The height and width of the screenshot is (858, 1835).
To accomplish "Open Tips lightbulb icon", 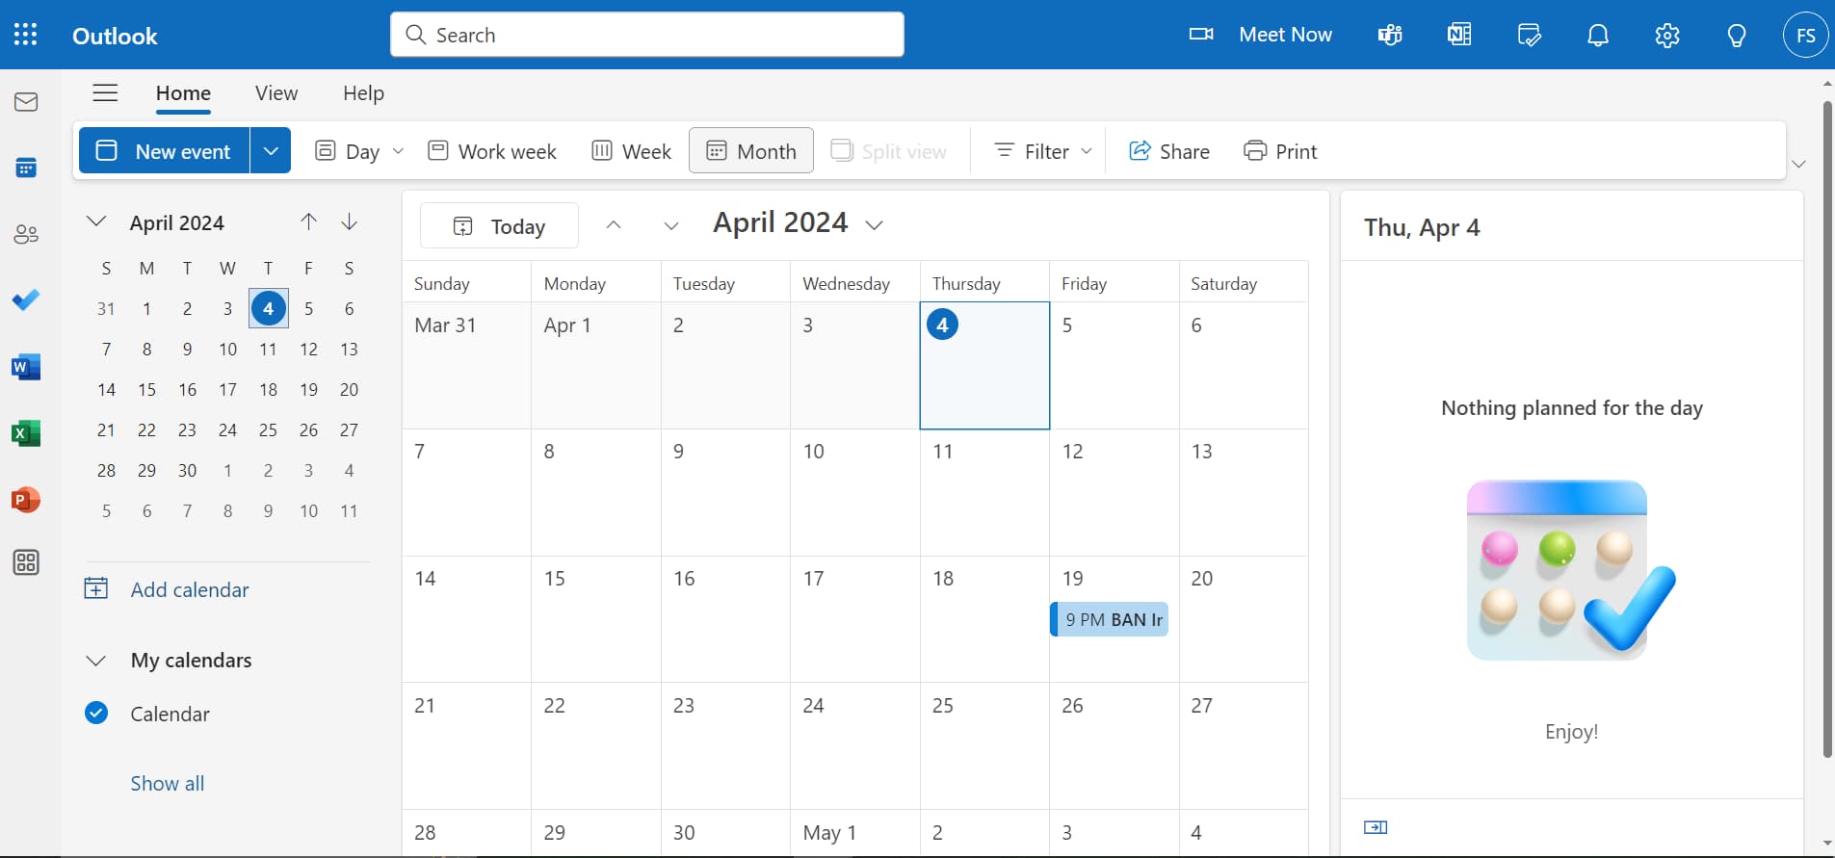I will [1737, 35].
